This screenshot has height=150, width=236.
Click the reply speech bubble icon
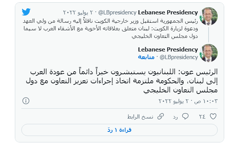[185, 116]
